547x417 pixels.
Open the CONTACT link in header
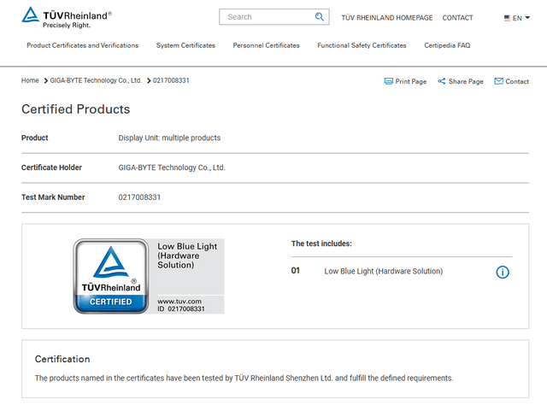click(457, 18)
